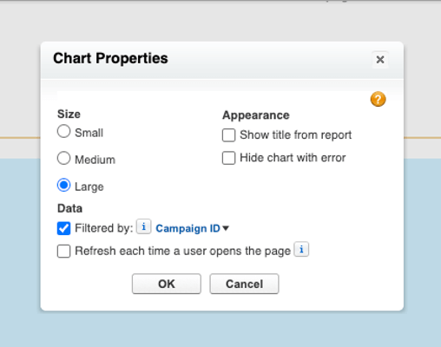This screenshot has width=441, height=347.
Task: Click the info icon after Refresh option
Action: pyautogui.click(x=301, y=249)
